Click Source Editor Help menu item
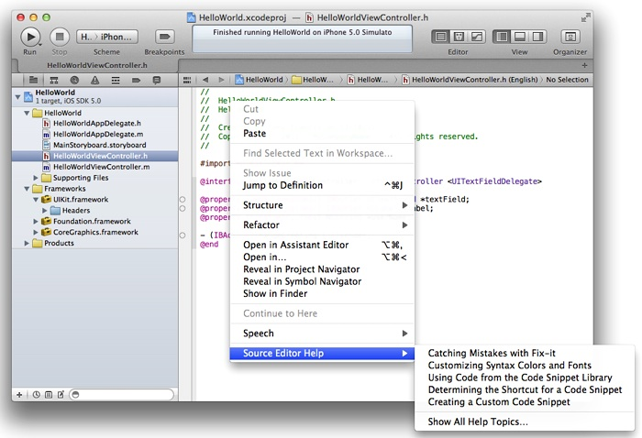The width and height of the screenshot is (642, 438). [322, 354]
